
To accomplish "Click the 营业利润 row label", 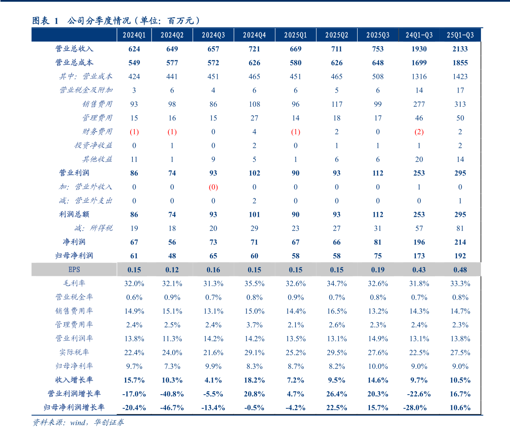I will point(74,173).
